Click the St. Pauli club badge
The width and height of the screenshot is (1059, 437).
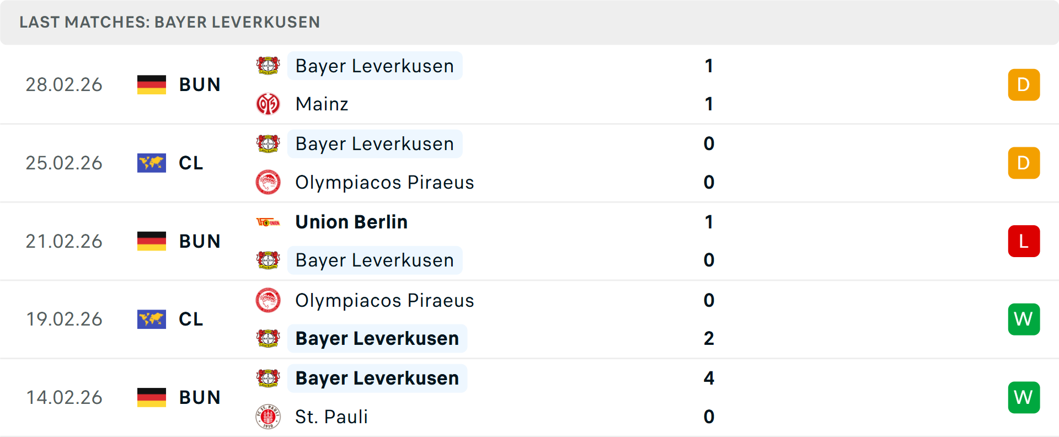point(268,417)
